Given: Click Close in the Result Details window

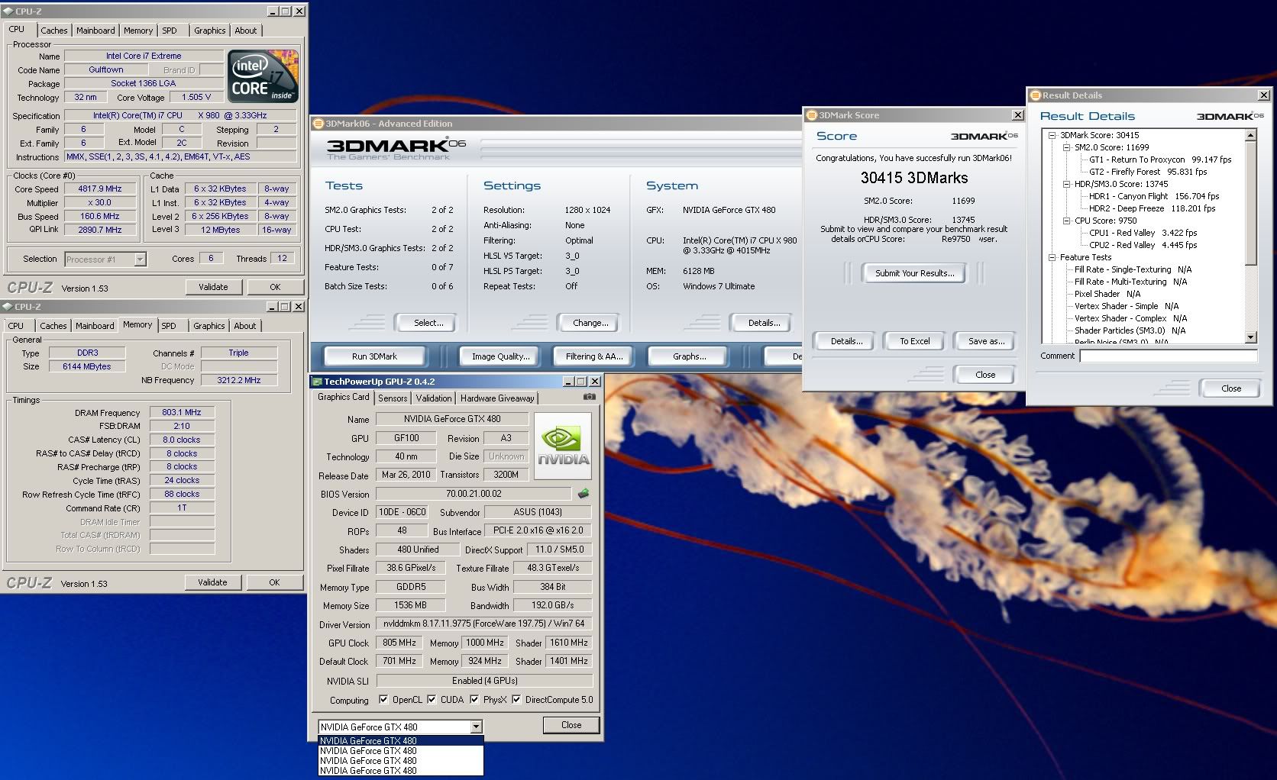Looking at the screenshot, I should pyautogui.click(x=1231, y=388).
